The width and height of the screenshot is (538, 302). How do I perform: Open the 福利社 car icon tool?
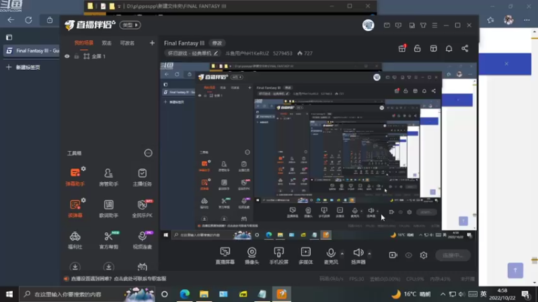coord(75,240)
